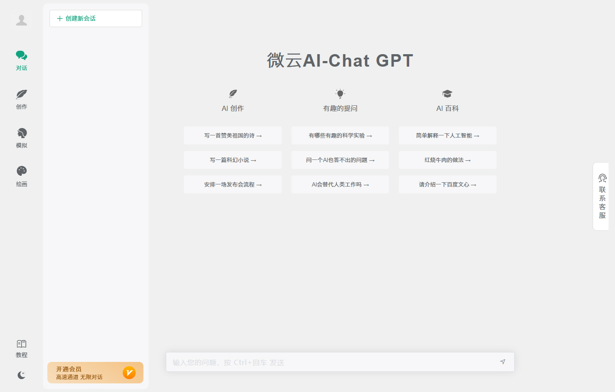
Task: Click the AI 百科 column label
Action: pos(447,108)
